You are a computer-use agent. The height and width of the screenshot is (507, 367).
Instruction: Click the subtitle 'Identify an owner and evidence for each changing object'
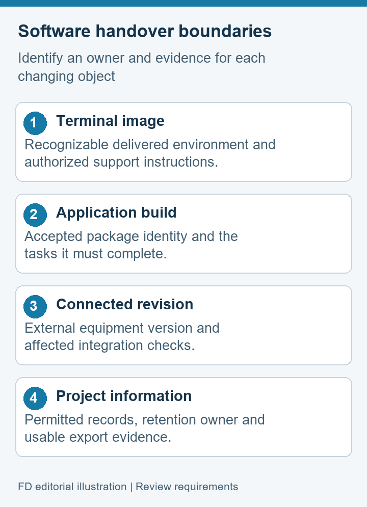coord(142,67)
